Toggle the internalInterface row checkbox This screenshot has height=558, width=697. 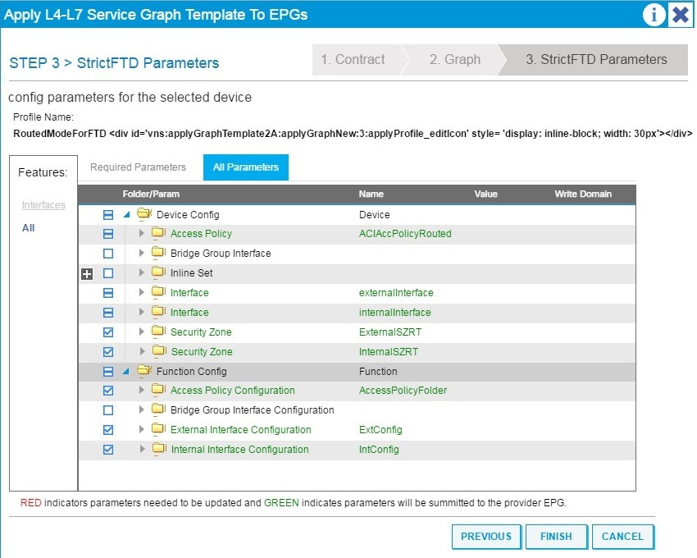(x=108, y=313)
